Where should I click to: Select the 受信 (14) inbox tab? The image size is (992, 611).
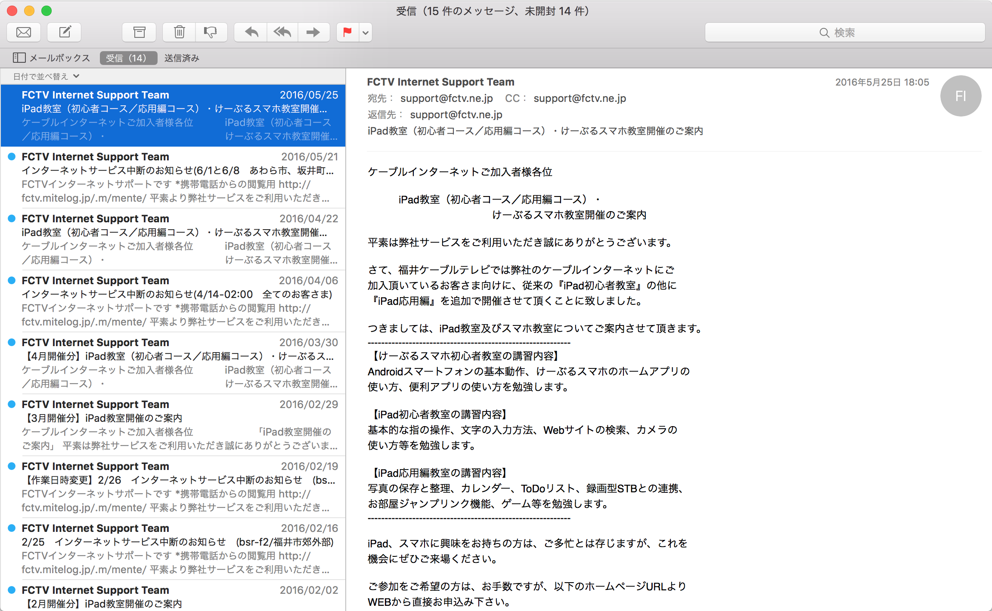click(x=128, y=58)
